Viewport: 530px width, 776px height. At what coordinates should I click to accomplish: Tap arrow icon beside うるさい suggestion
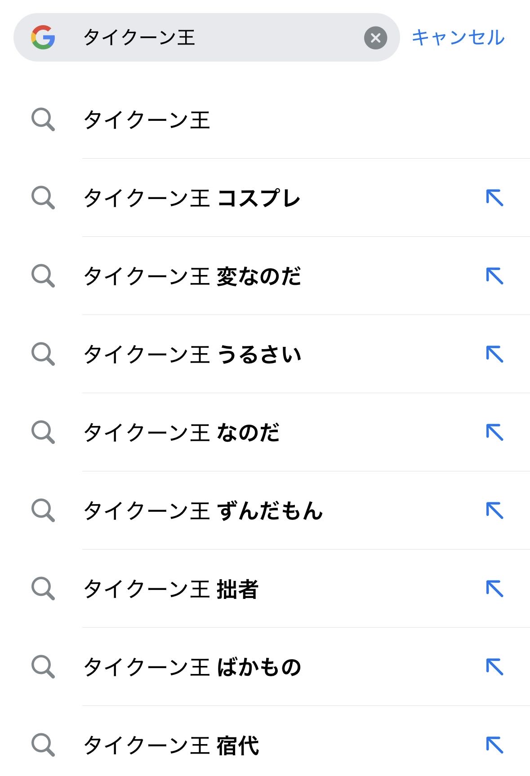point(494,354)
